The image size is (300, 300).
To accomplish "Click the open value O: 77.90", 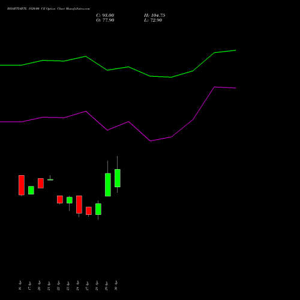I will click(105, 20).
